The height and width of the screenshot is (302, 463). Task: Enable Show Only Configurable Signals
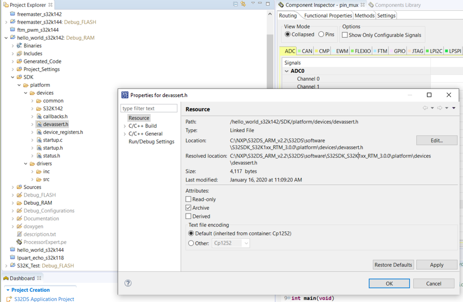345,35
